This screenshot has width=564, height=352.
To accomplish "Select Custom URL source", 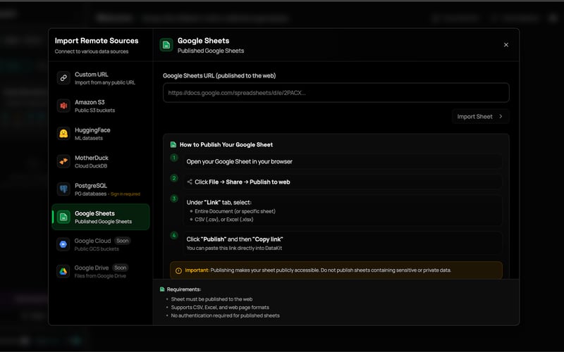I will click(101, 78).
